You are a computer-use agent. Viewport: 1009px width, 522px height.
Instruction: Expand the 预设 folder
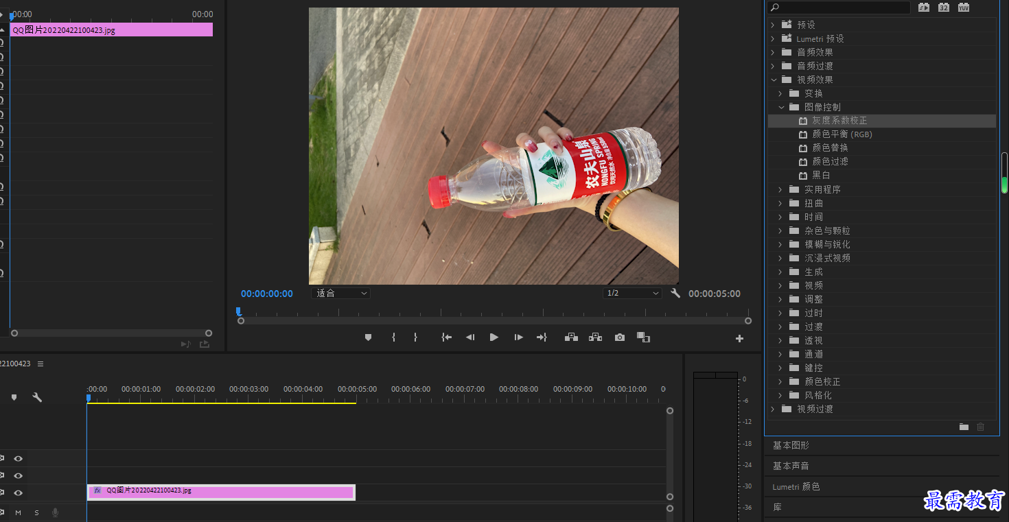point(772,25)
